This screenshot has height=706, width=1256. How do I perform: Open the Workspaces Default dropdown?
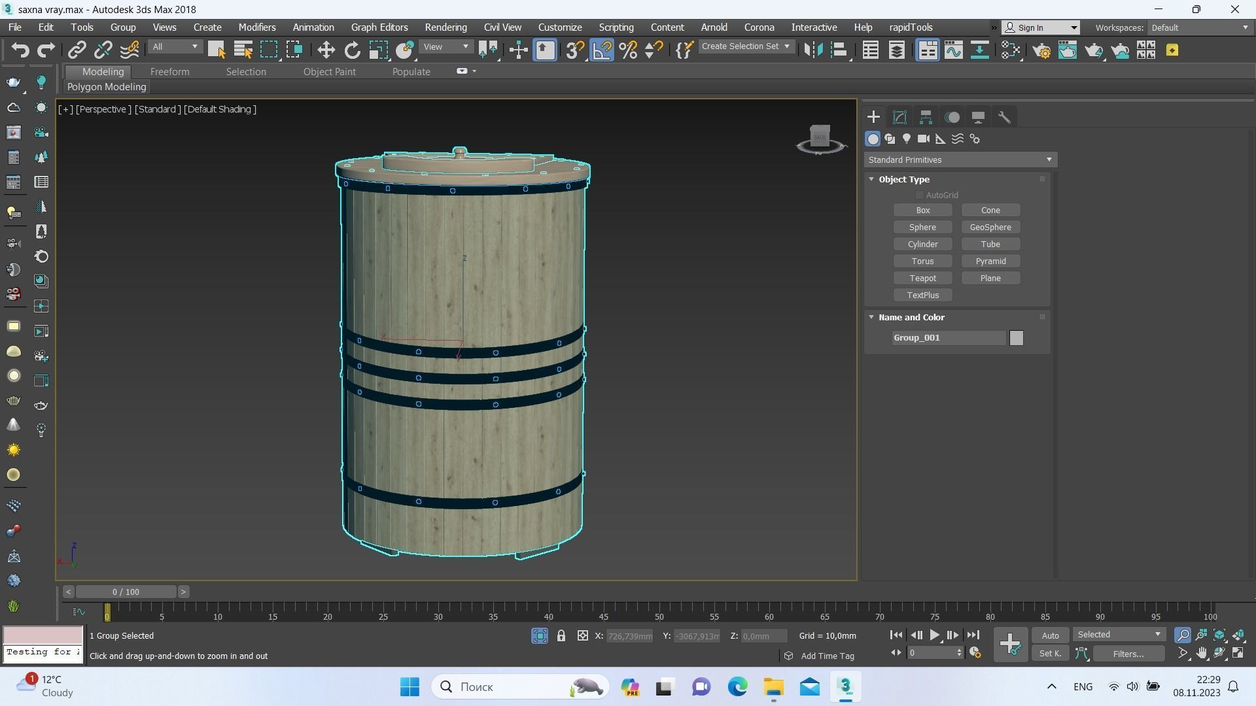[1200, 27]
